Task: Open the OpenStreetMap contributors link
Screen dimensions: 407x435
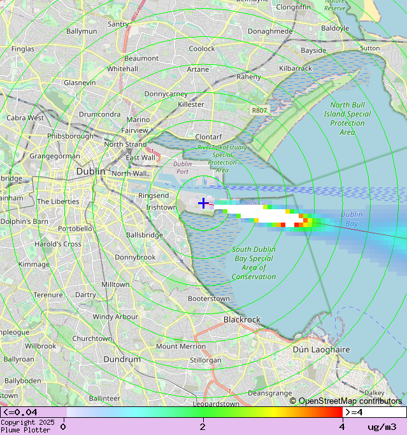Action: click(346, 401)
